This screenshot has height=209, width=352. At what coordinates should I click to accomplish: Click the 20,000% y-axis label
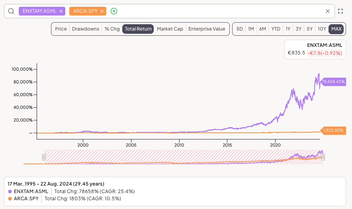(x=23, y=120)
